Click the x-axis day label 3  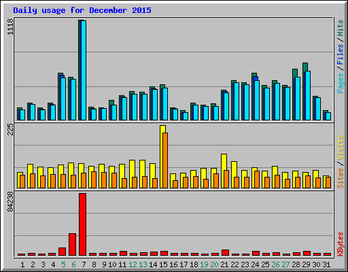tap(43, 265)
